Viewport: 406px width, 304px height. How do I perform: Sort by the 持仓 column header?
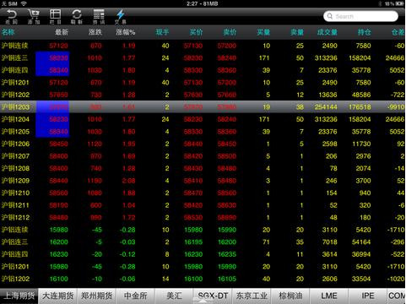[x=365, y=32]
